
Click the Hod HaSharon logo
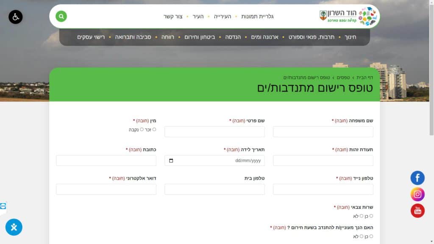(348, 16)
